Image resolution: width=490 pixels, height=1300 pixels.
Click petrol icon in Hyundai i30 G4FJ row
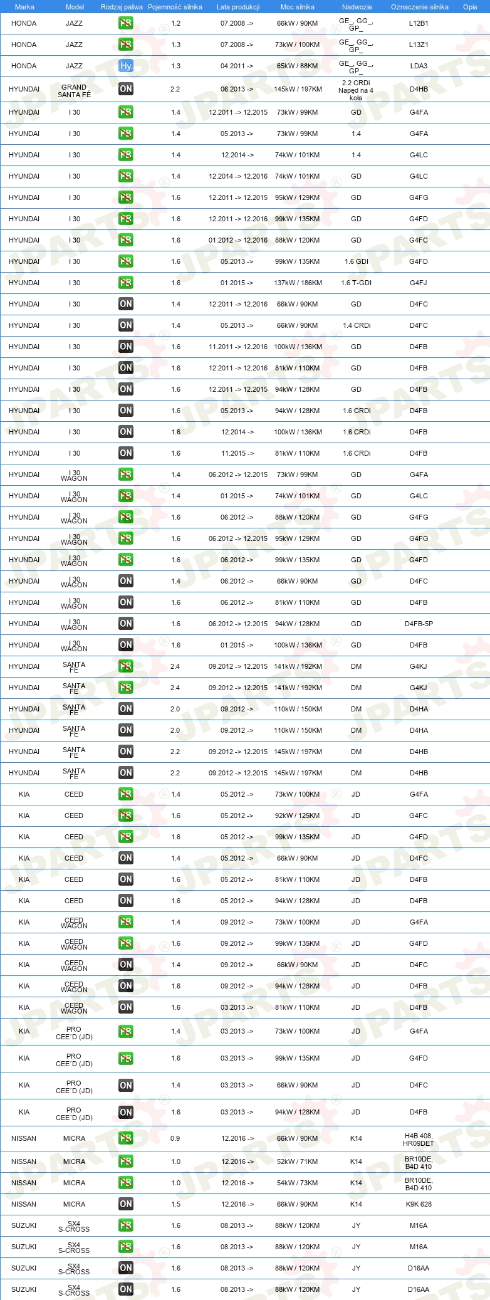126,283
